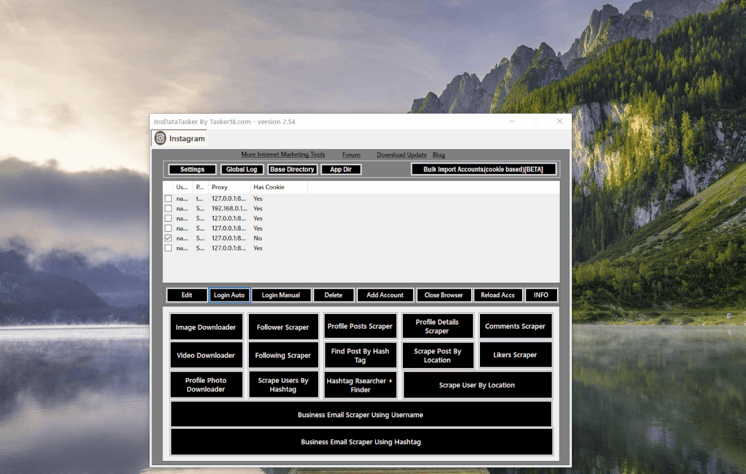This screenshot has width=746, height=474.
Task: Open the Forum link
Action: (x=351, y=155)
